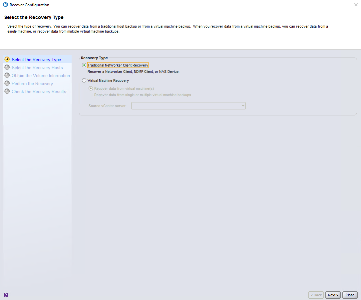Choose the Virtual Machine Recovery radio option
This screenshot has height=300, width=361.
click(x=84, y=80)
